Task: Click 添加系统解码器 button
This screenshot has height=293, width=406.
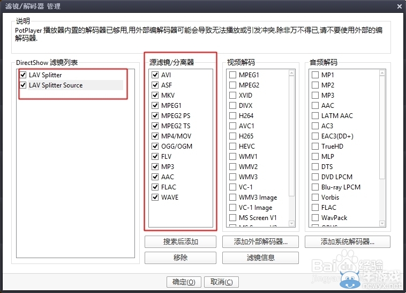Action: (x=348, y=241)
